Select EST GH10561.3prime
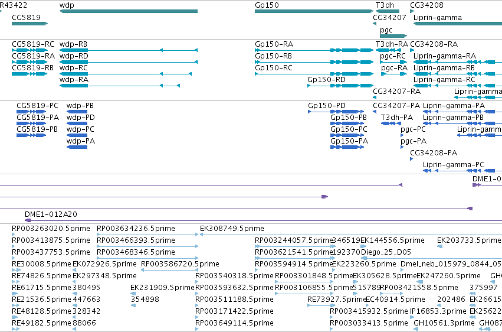 click(x=444, y=323)
